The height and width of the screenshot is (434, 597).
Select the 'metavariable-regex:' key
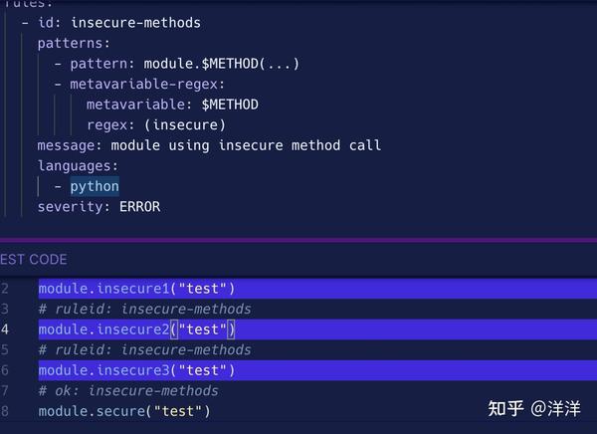147,85
